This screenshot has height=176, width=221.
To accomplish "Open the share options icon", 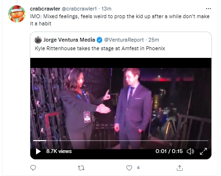I will tap(180, 168).
